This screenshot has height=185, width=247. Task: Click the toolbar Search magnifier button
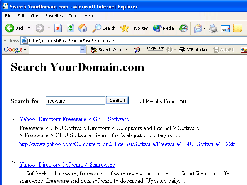coord(104,28)
